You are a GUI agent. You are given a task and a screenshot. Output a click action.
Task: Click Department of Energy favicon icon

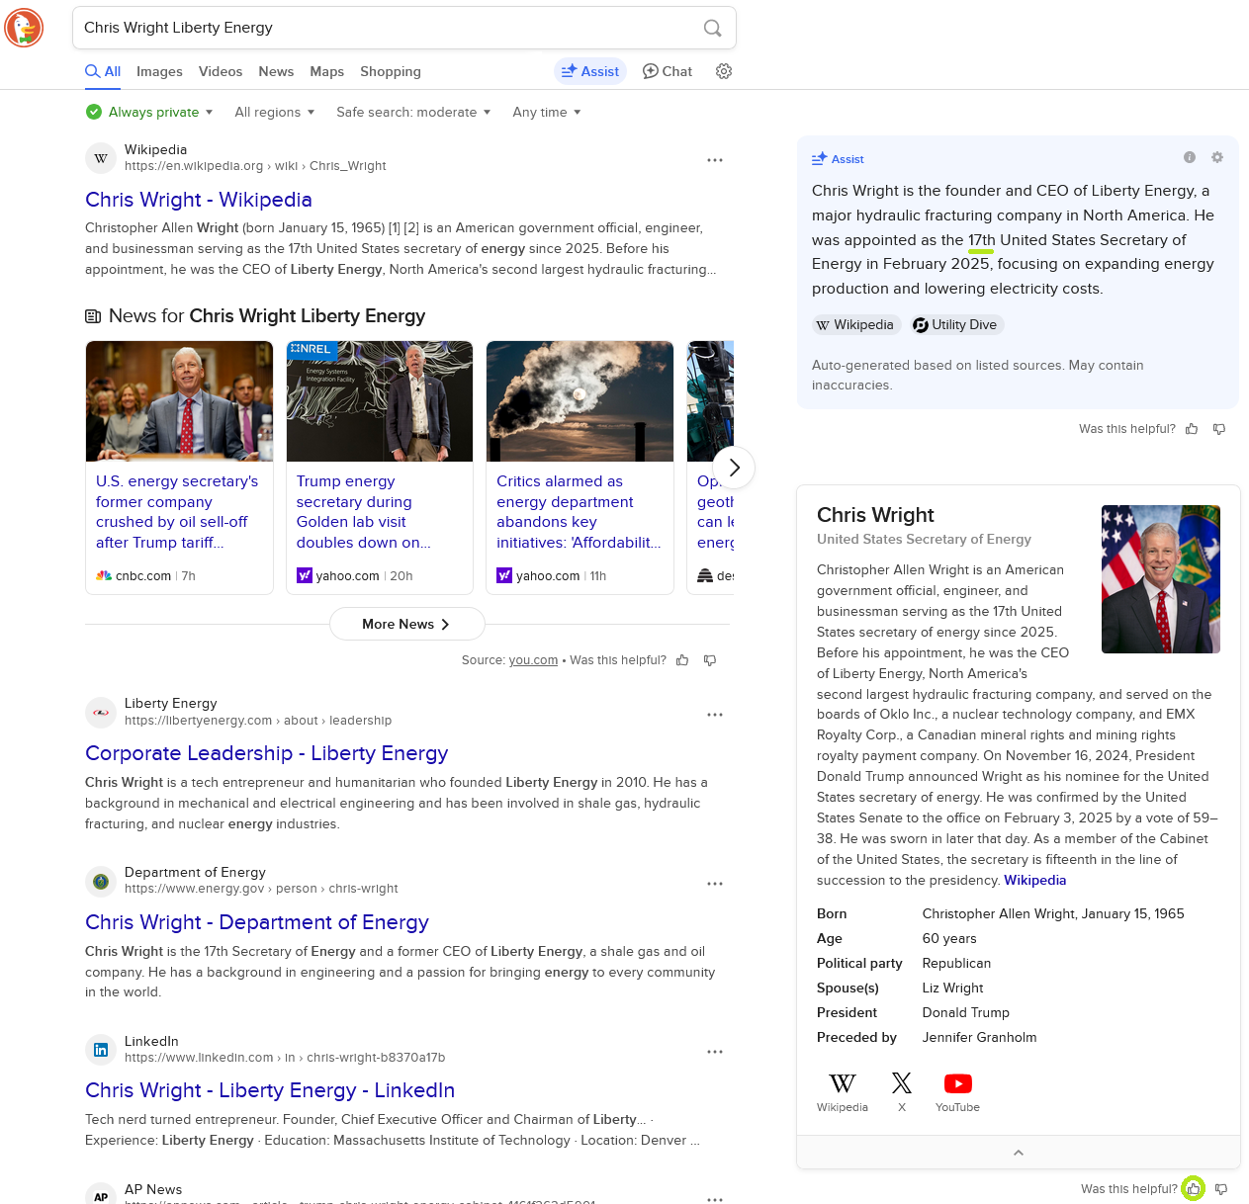point(101,881)
